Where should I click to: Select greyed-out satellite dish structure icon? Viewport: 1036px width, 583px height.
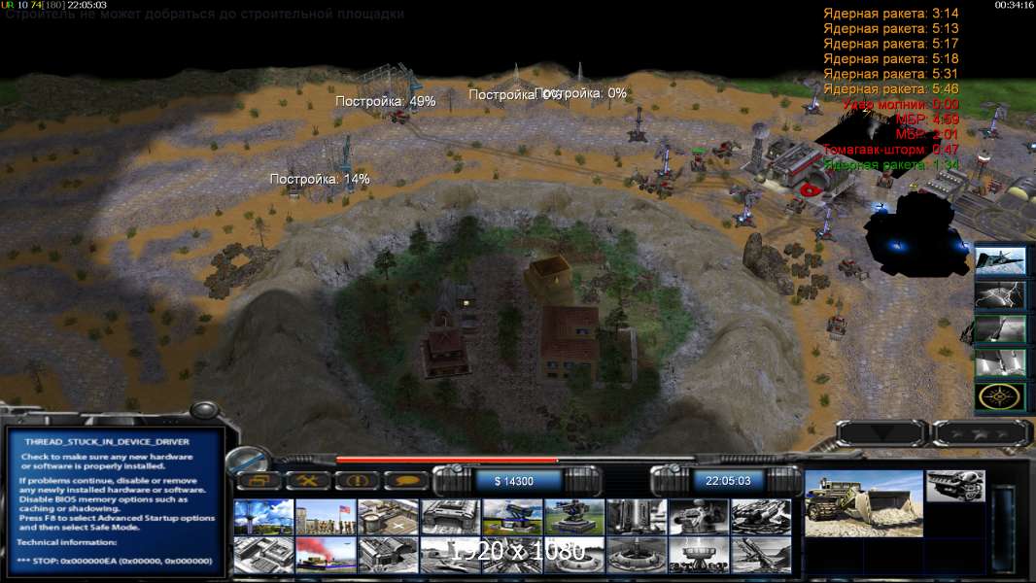tap(699, 554)
